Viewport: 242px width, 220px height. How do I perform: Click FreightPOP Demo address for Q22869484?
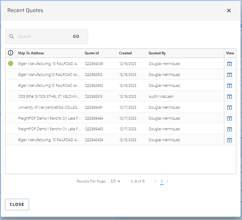(49, 118)
